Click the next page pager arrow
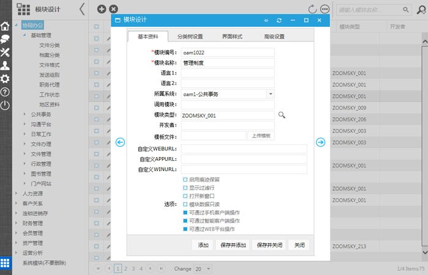The height and width of the screenshot is (275, 428). 150,268
